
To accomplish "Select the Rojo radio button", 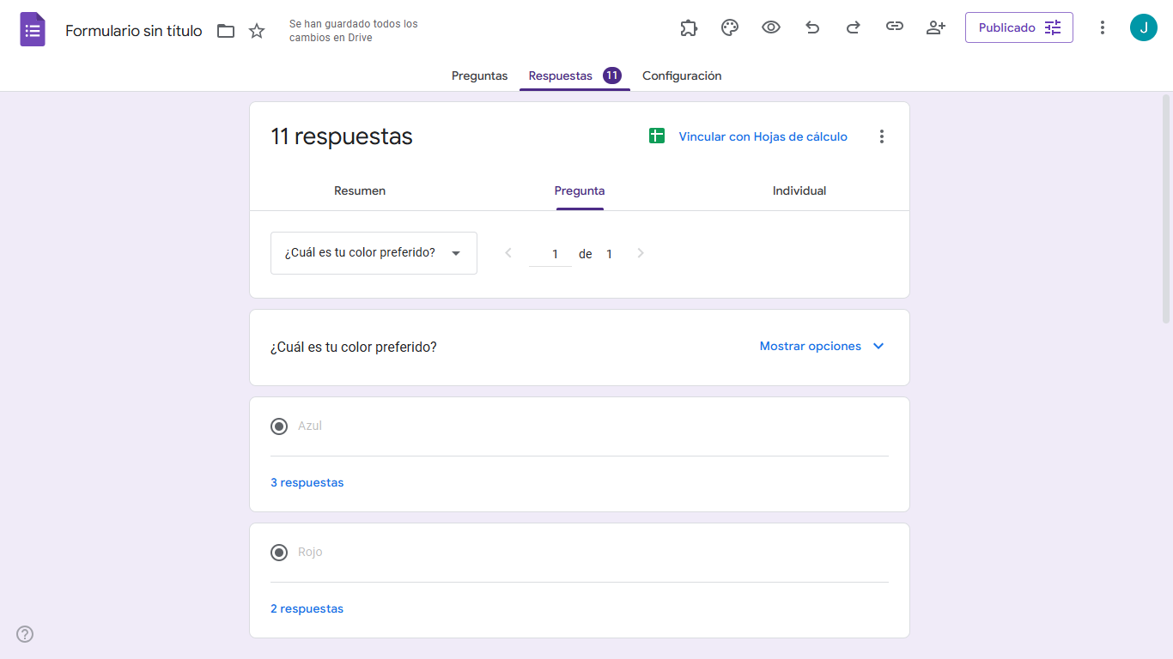I will click(x=278, y=552).
